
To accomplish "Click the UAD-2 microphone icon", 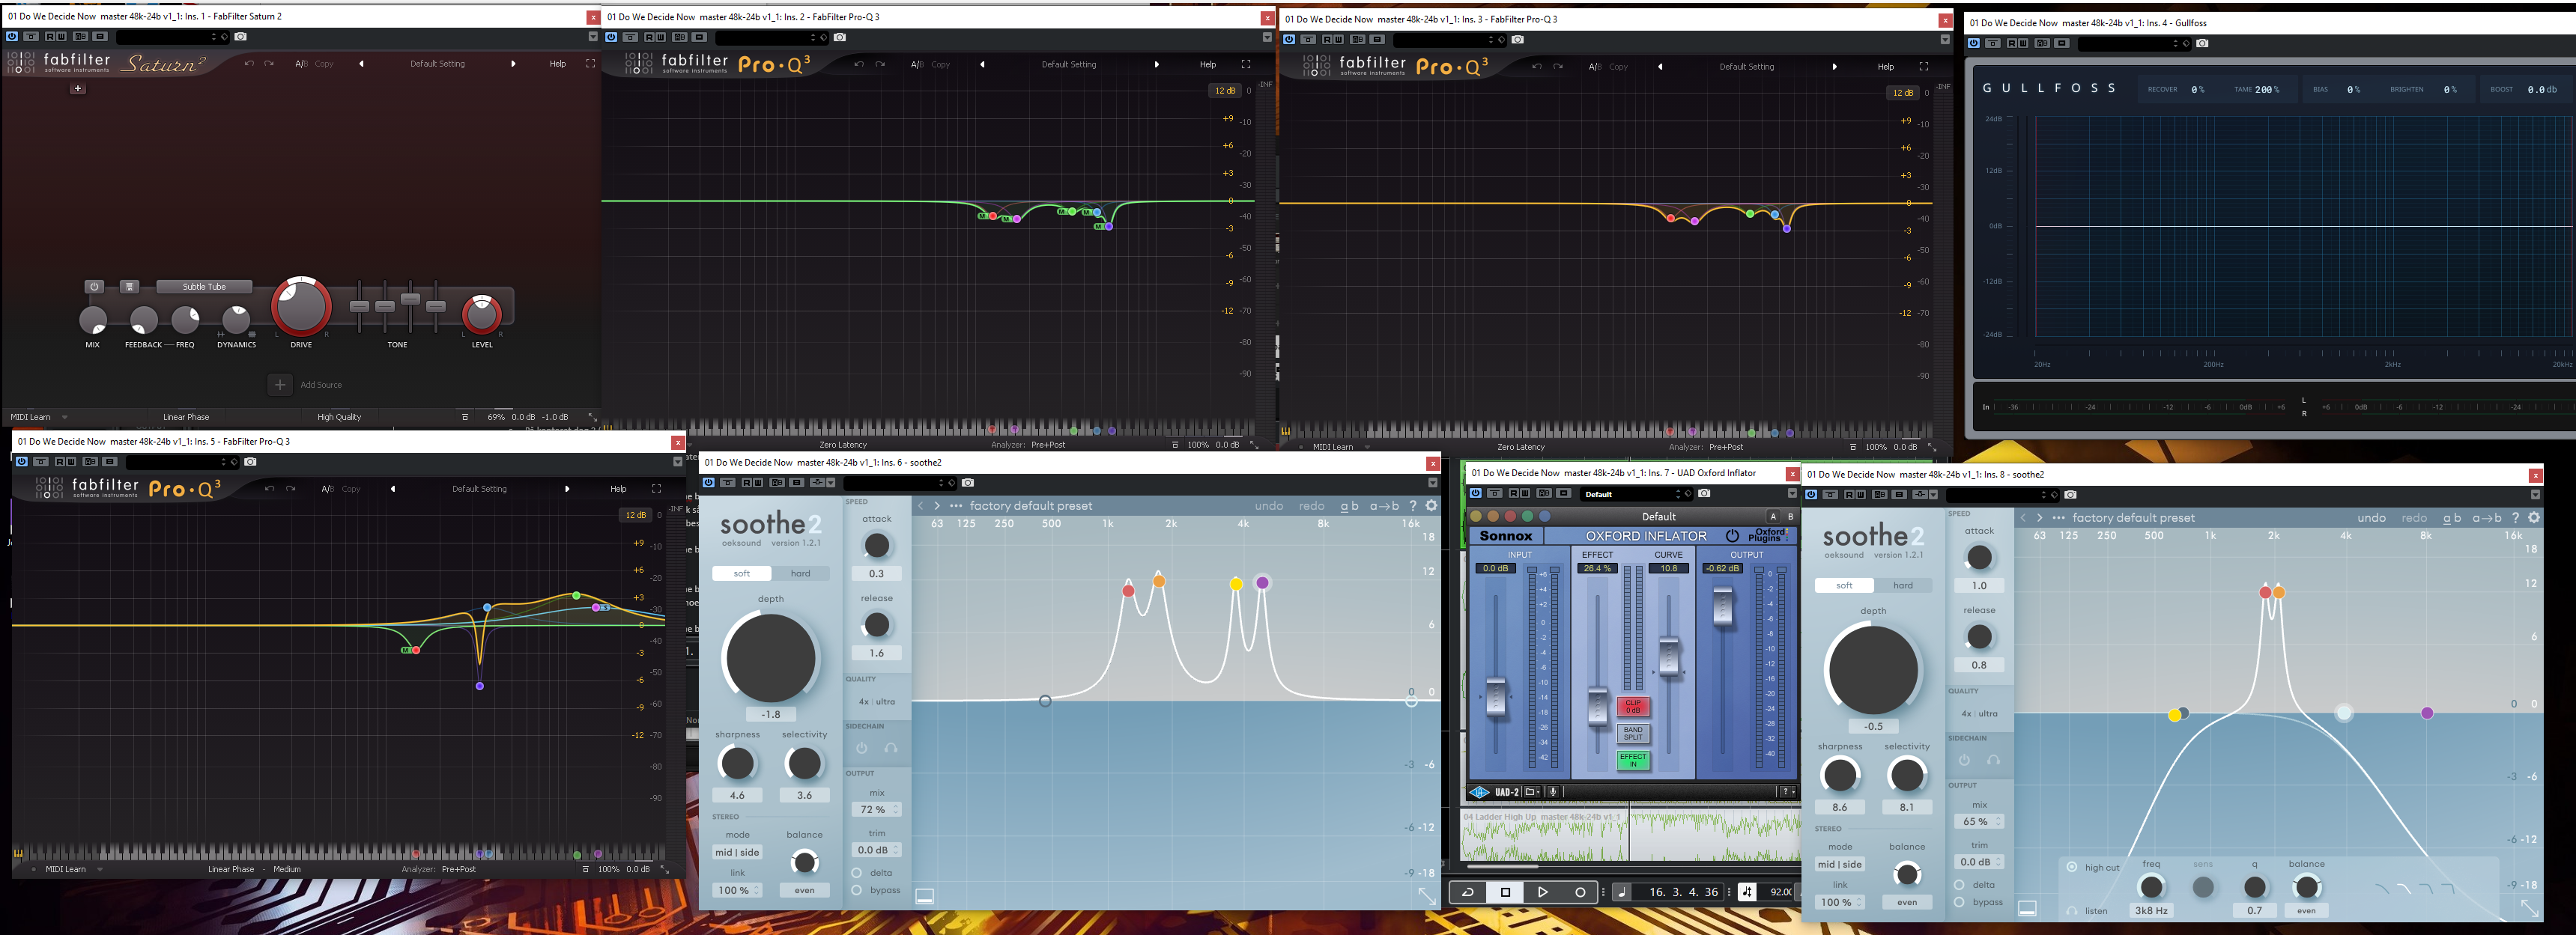I will 1553,792.
